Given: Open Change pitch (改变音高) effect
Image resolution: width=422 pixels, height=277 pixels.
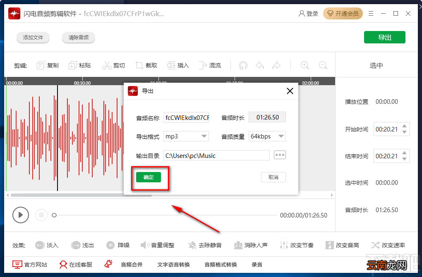Looking at the screenshot, I should point(342,245).
